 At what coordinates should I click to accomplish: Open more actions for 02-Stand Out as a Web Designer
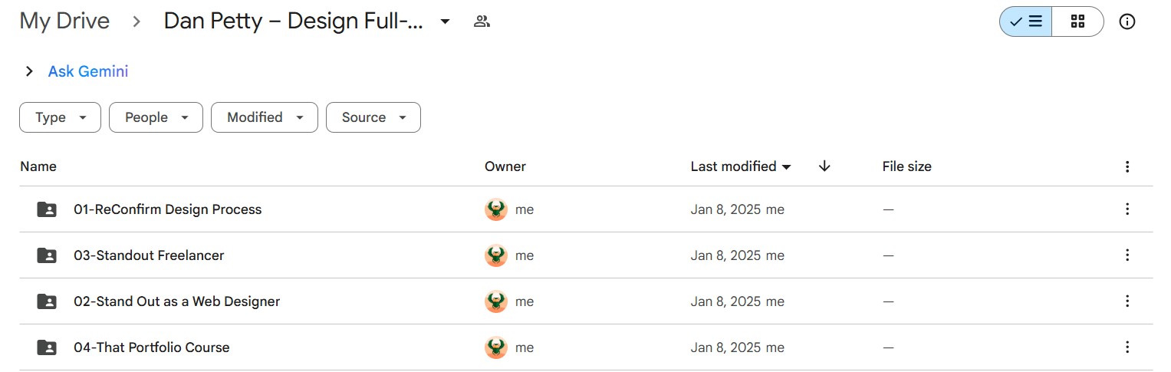[x=1127, y=301]
